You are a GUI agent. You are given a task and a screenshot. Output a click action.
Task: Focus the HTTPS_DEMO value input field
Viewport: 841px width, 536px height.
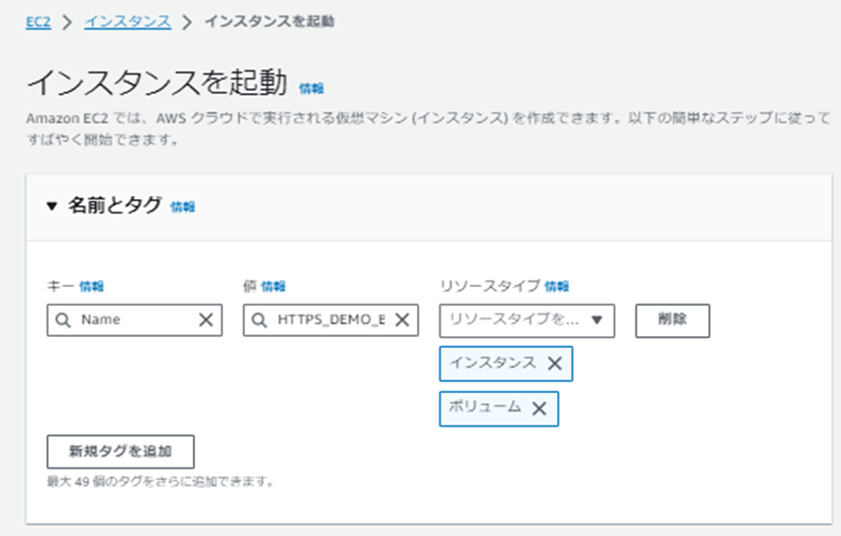click(x=331, y=320)
